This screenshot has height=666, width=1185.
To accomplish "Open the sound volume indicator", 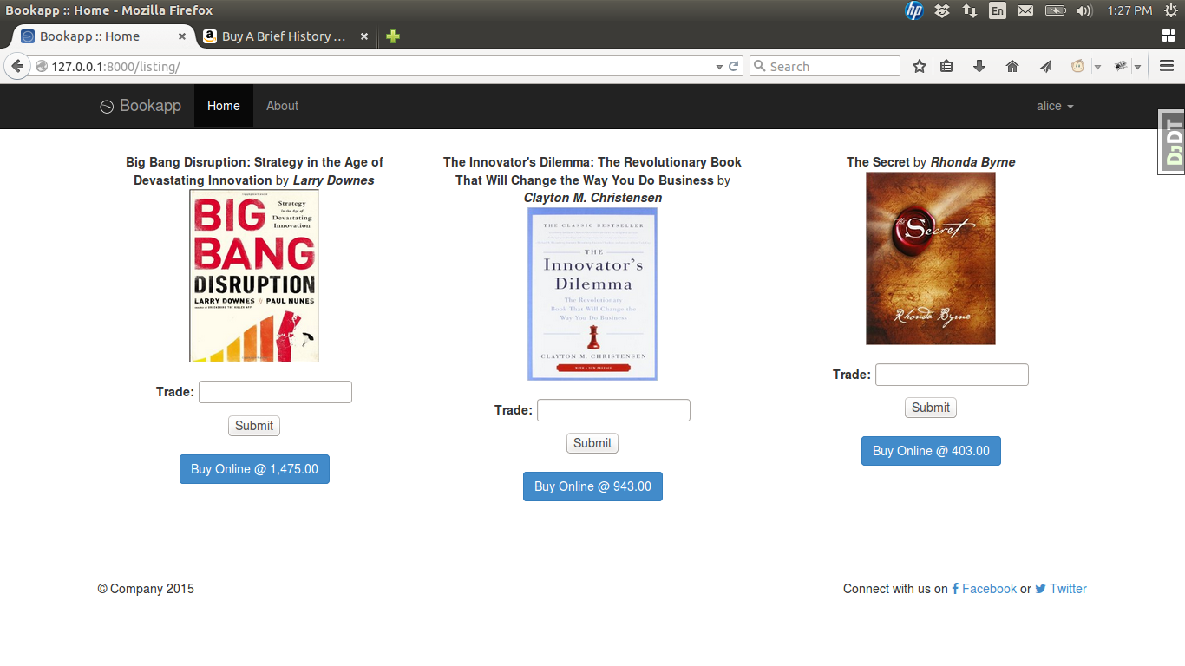I will (x=1084, y=10).
